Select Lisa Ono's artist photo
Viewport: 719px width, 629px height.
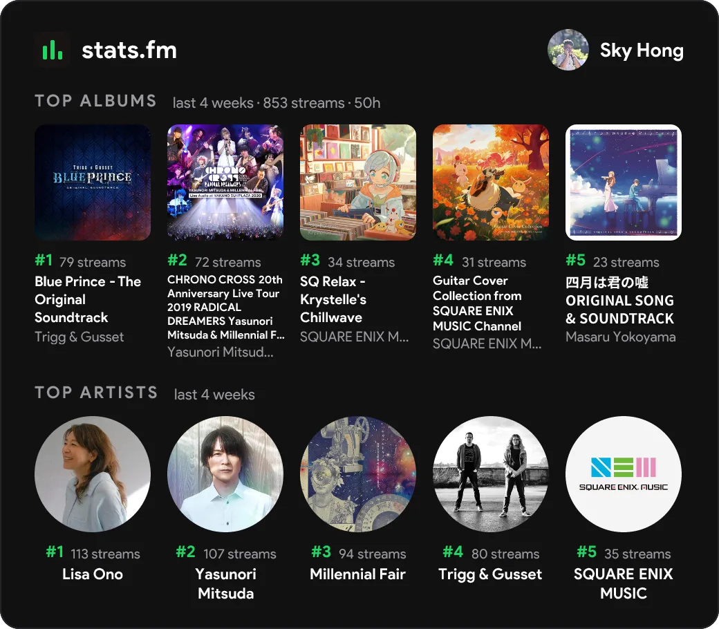(x=93, y=474)
